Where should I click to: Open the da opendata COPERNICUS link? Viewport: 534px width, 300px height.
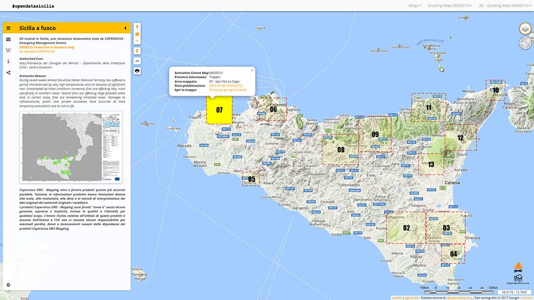[x=37, y=52]
